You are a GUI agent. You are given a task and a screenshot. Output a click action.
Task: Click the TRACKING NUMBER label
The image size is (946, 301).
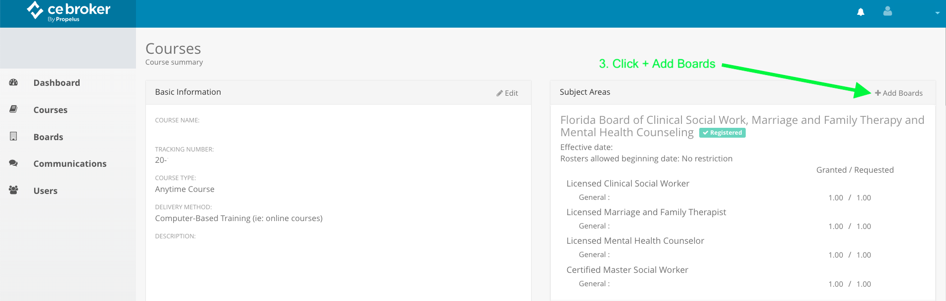point(184,150)
